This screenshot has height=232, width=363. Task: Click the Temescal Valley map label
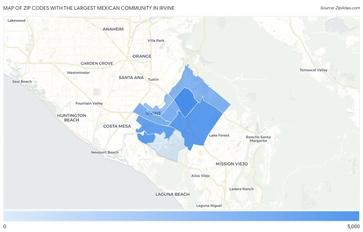[x=313, y=70]
